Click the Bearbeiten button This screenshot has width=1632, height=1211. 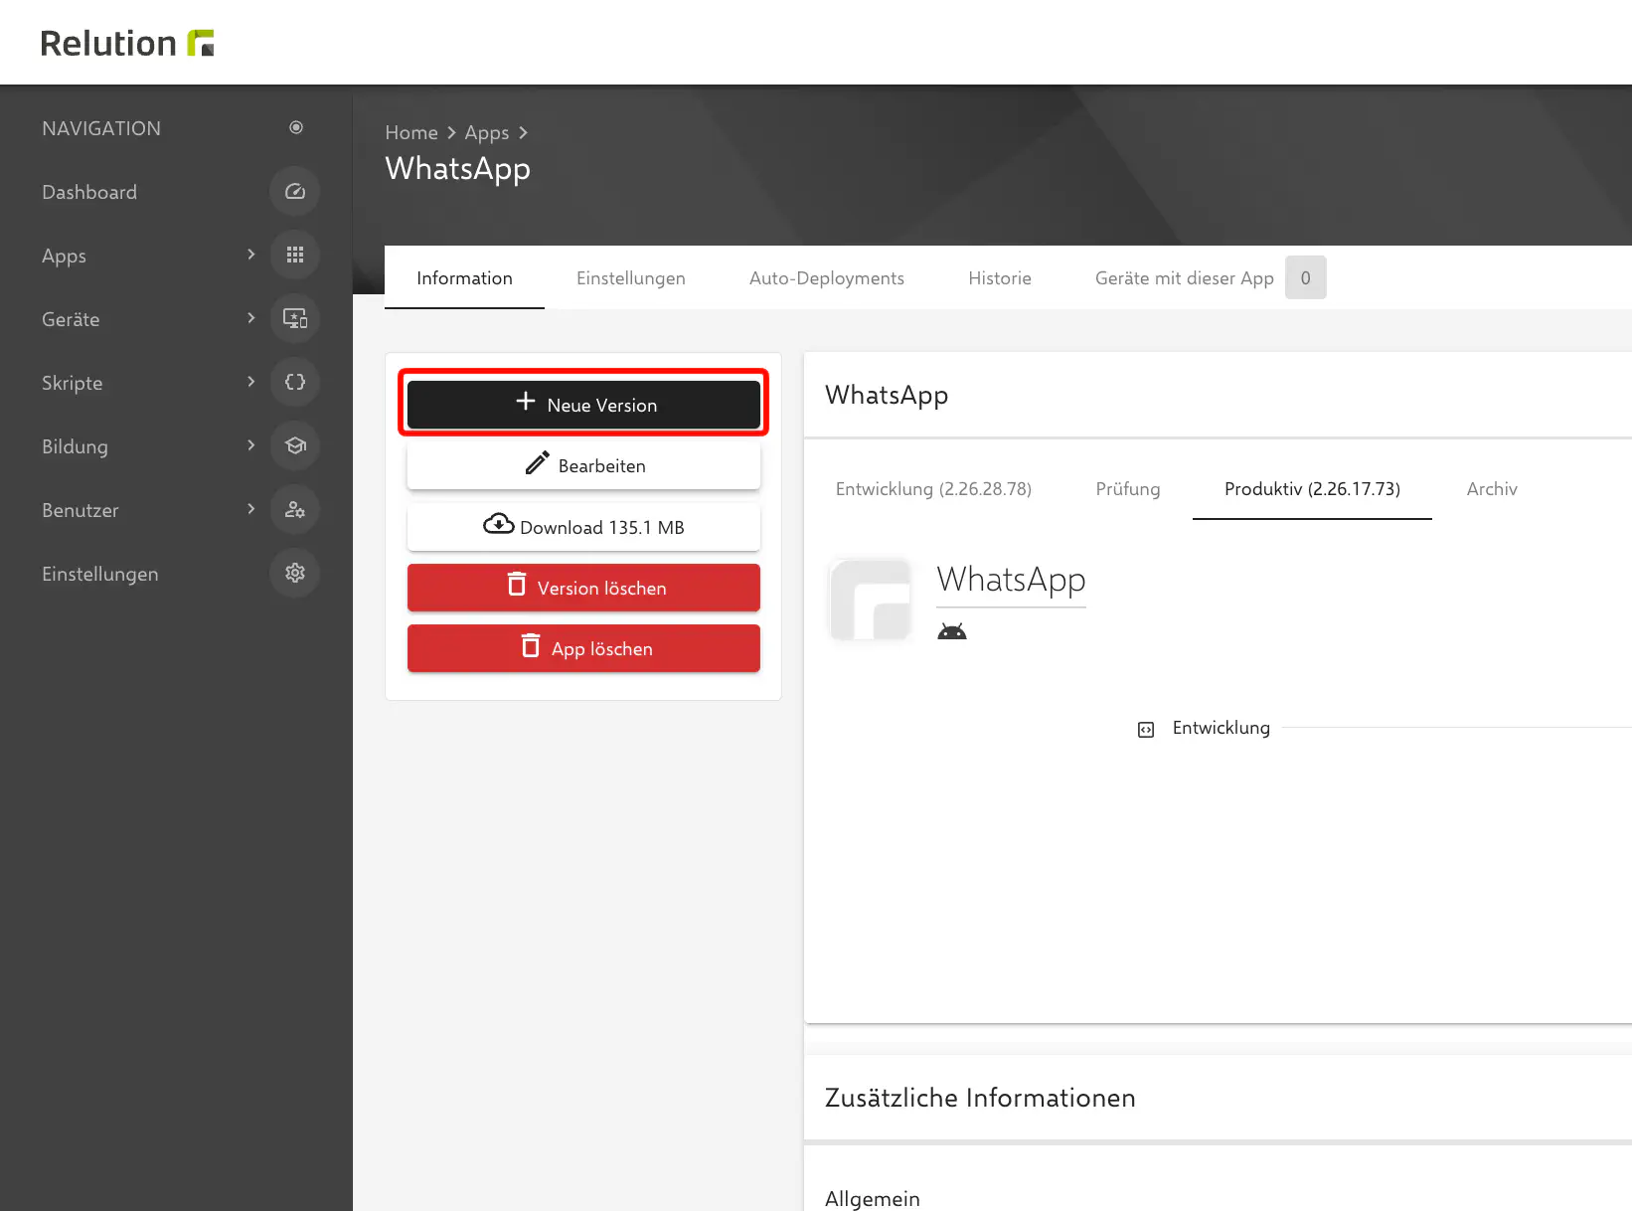[583, 465]
